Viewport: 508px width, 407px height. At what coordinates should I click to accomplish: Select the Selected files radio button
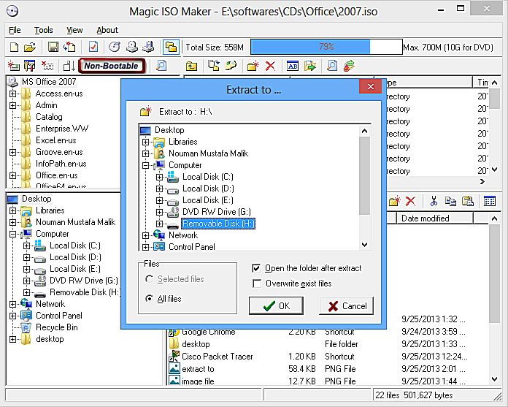click(150, 279)
